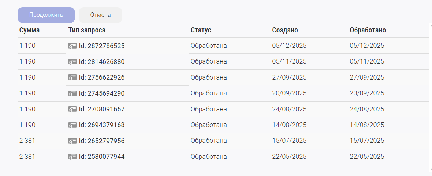Select the Обработана status for 27/09/2025 row
432x176 pixels.
pyautogui.click(x=209, y=77)
